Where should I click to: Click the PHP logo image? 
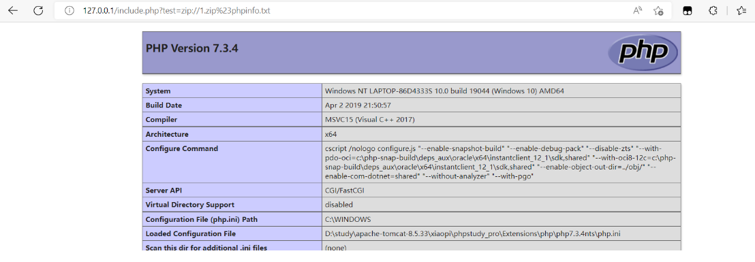coord(643,52)
